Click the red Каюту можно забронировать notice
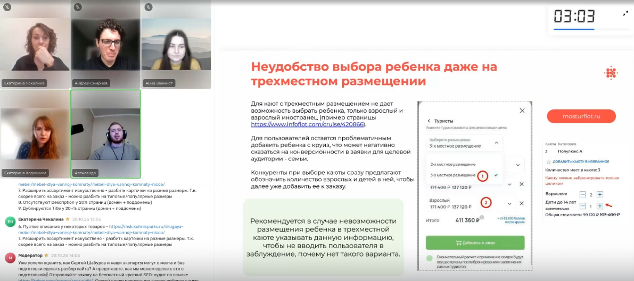The width and height of the screenshot is (634, 281). coord(582,181)
